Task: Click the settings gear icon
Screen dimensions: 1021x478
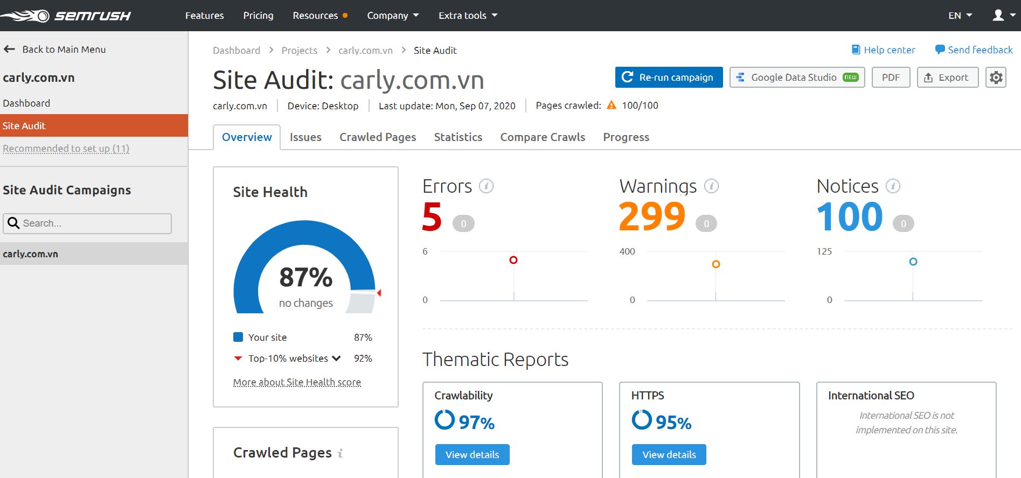Action: pos(996,78)
